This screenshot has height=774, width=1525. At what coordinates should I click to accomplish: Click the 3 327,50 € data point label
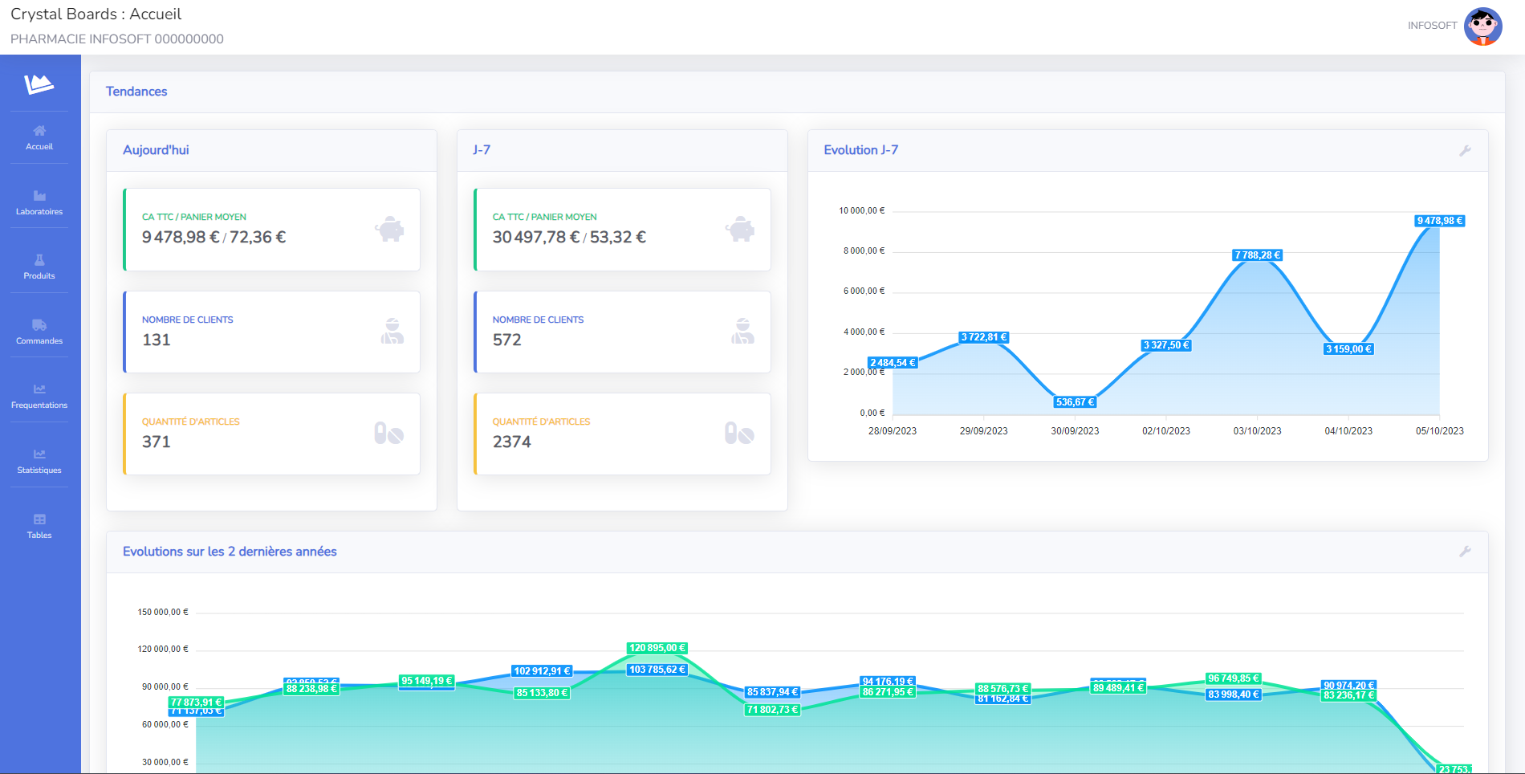(1166, 345)
